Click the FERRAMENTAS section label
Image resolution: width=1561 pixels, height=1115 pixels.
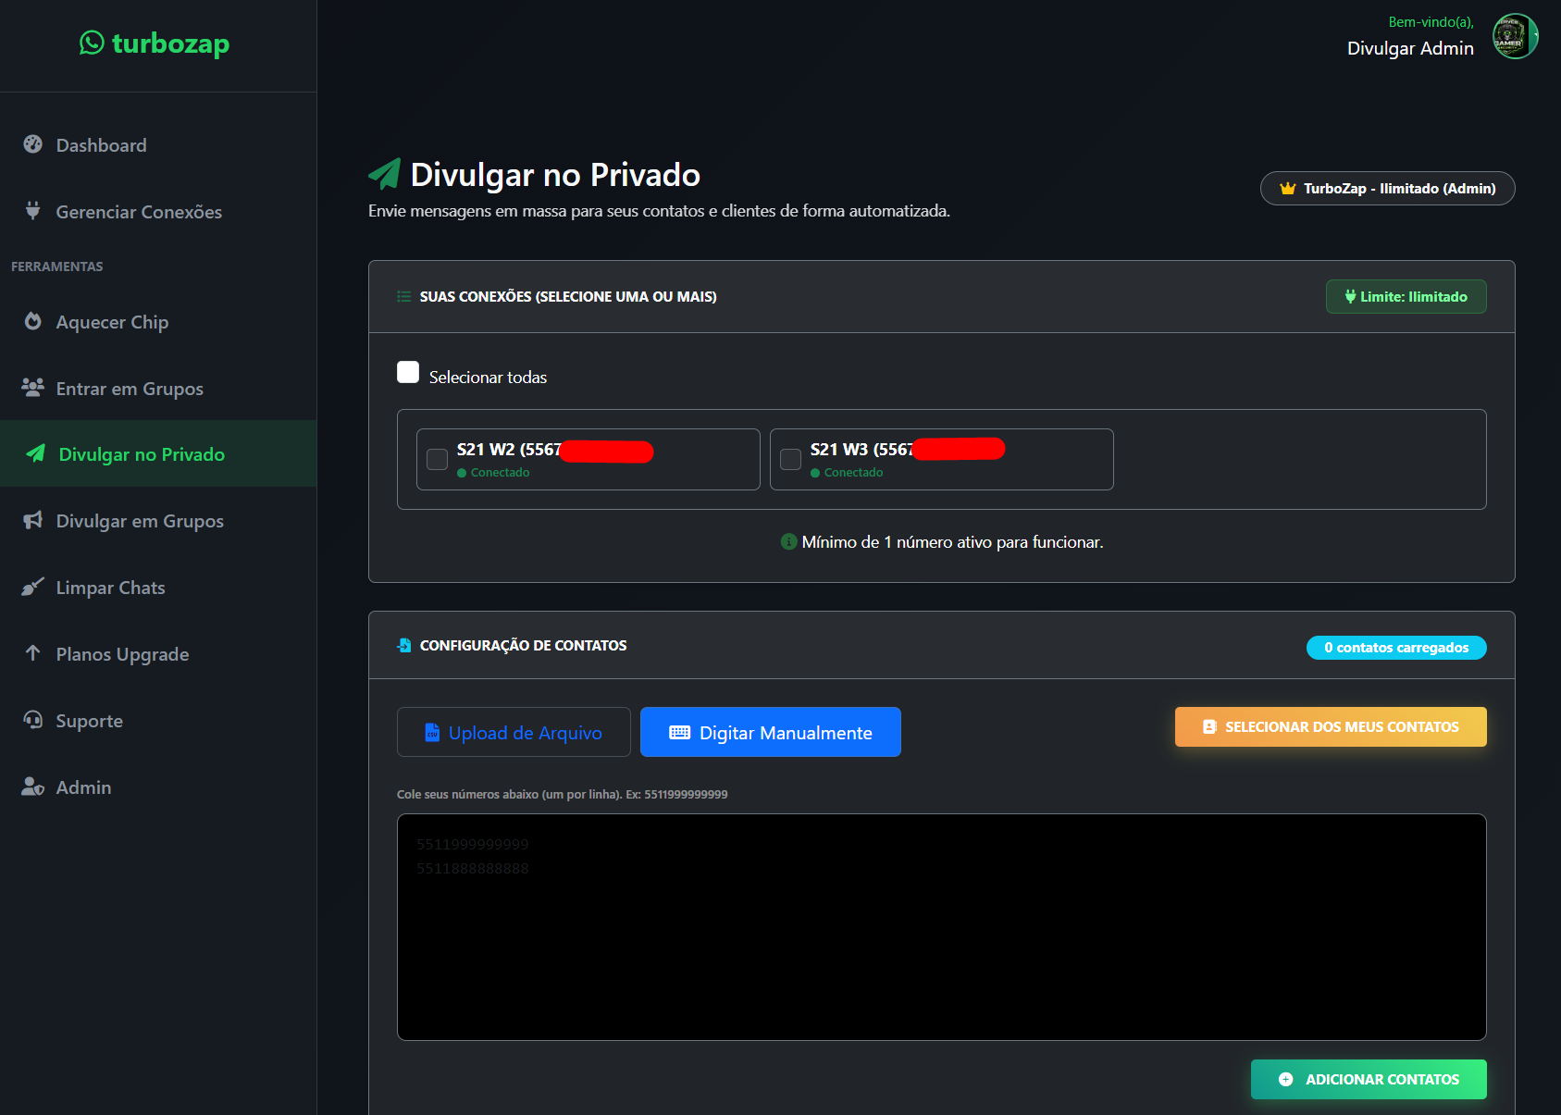coord(57,266)
